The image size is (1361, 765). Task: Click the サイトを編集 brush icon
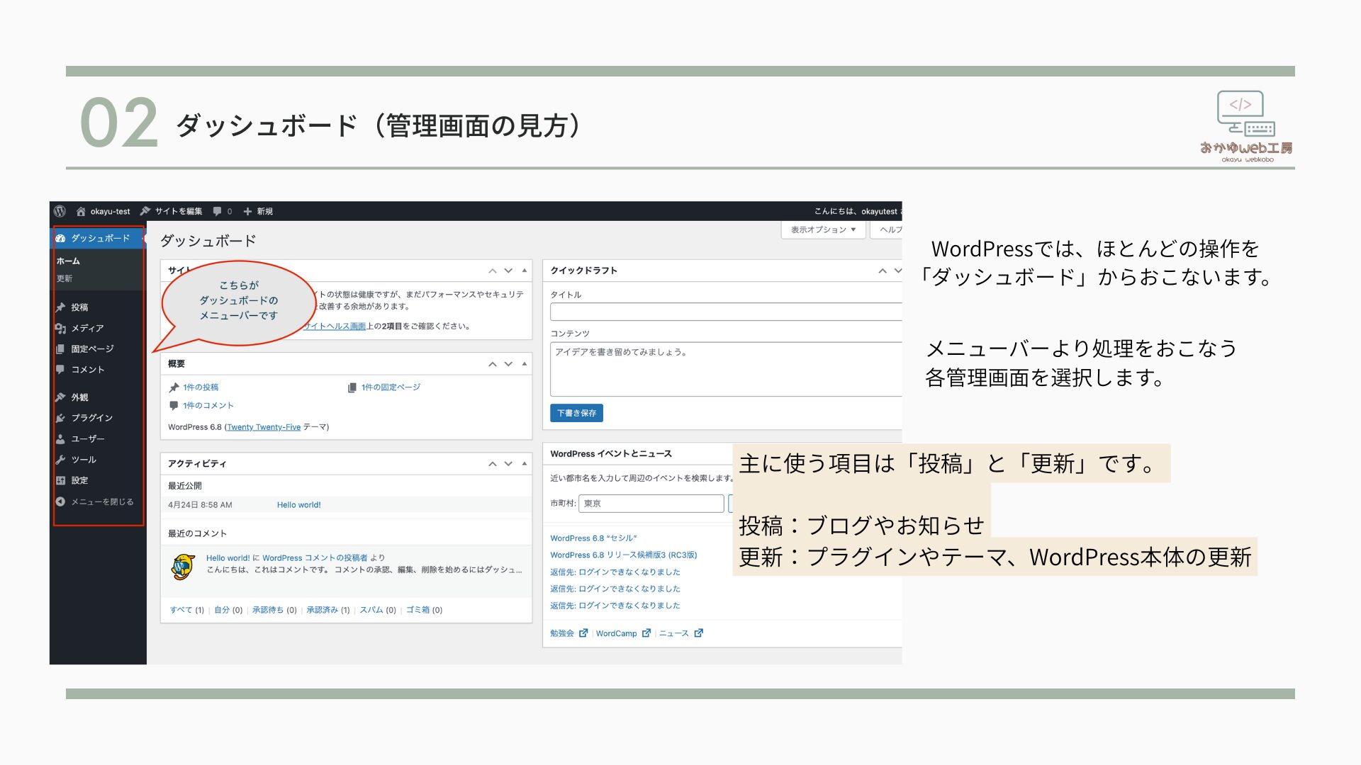tap(145, 211)
